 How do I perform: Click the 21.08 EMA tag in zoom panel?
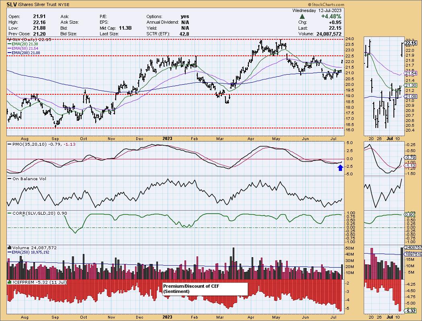tap(411, 96)
